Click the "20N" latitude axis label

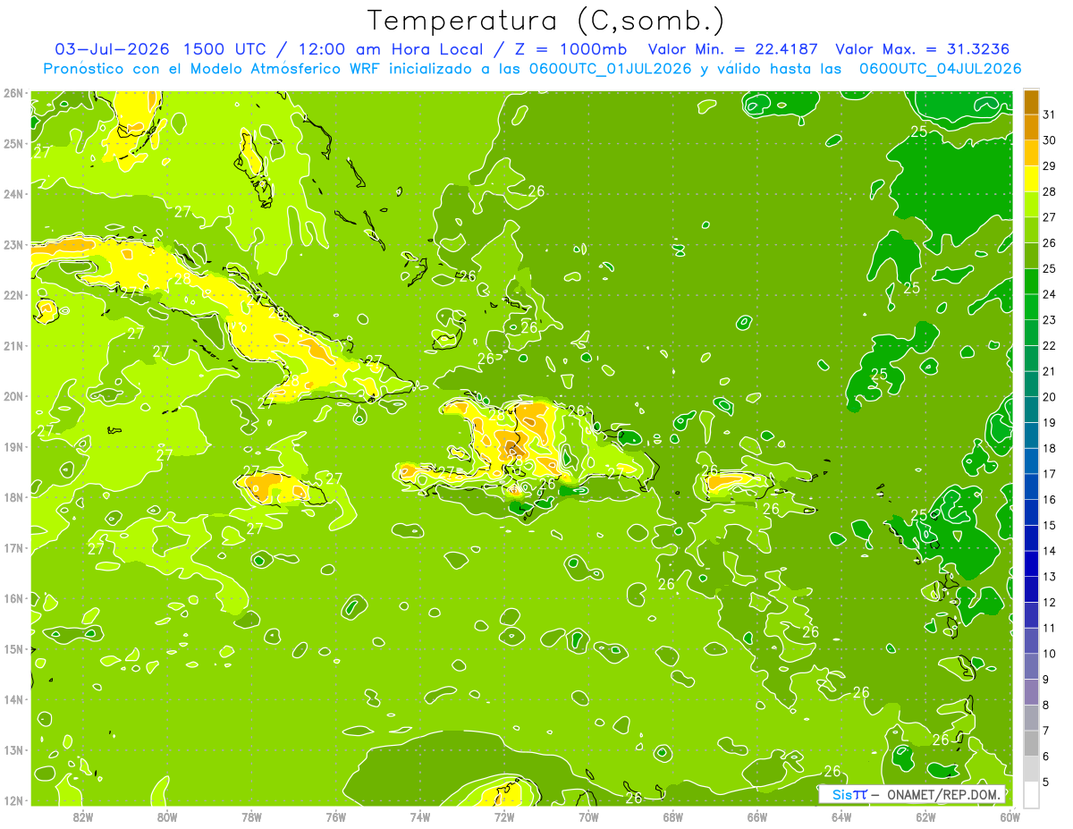[13, 396]
